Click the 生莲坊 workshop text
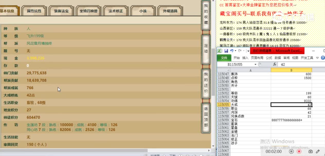The height and width of the screenshot is (156, 325). 72,125
